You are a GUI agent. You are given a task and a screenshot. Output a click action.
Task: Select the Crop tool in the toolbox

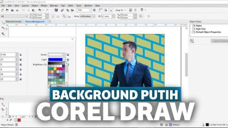(3, 34)
